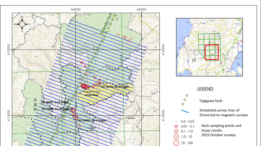
Task: Click the 662000 easting coordinate label
Action: coord(141,9)
